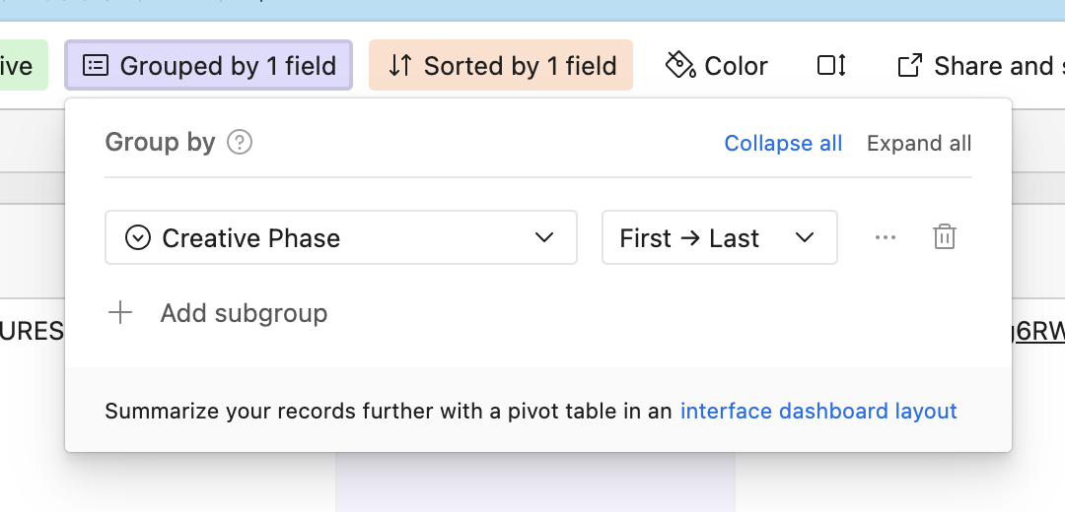The width and height of the screenshot is (1065, 512).
Task: Click the Share and sync arrow icon
Action: coord(909,66)
